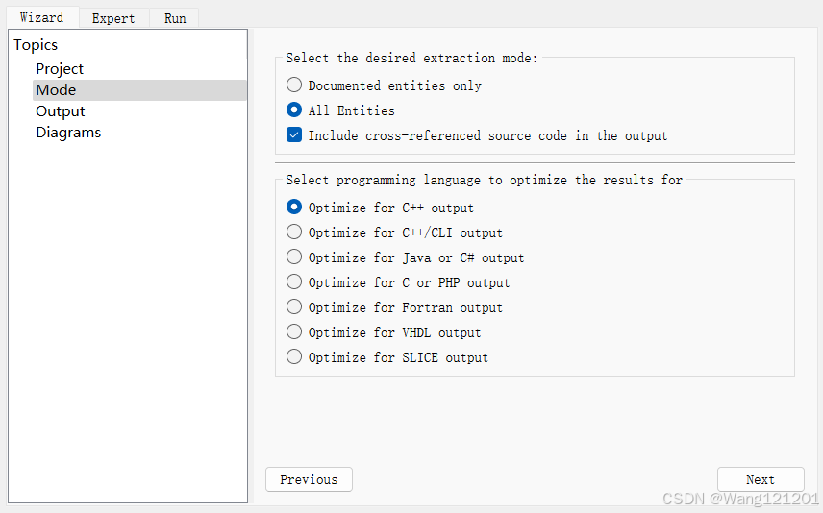
Task: Choose 'Optimize for C++/CLI output'
Action: tap(294, 232)
